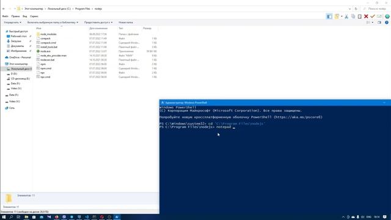391x220 pixels.
Task: Open the view options dropdown arrow
Action: pyautogui.click(x=373, y=23)
